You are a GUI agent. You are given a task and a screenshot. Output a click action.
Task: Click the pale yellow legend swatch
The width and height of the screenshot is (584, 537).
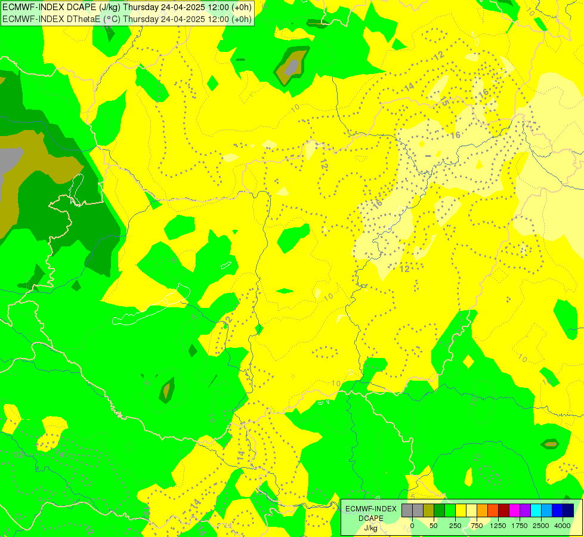coord(471,510)
